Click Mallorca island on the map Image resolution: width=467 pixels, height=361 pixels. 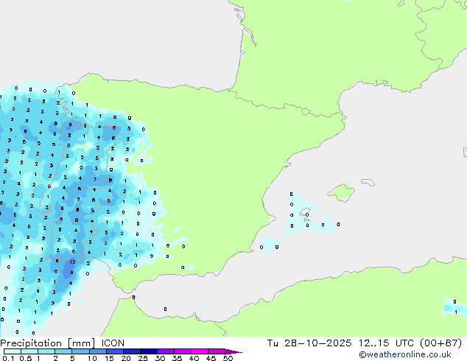(342, 192)
